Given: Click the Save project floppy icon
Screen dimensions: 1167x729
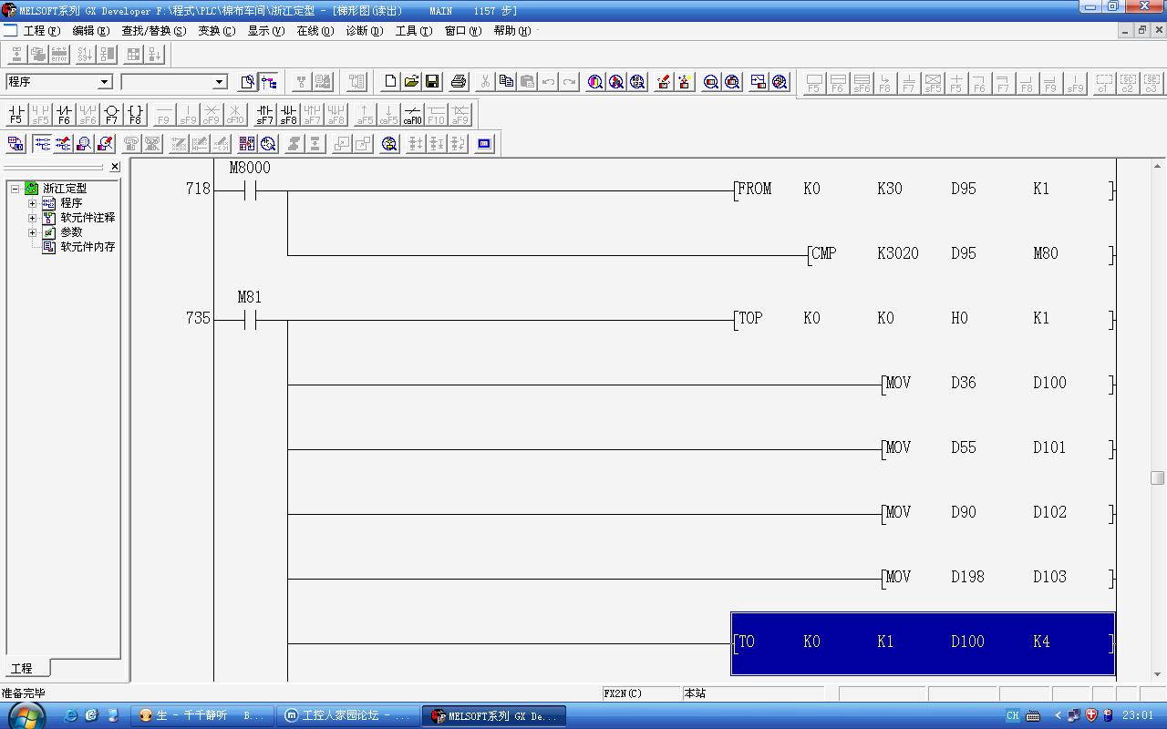Looking at the screenshot, I should pos(432,82).
